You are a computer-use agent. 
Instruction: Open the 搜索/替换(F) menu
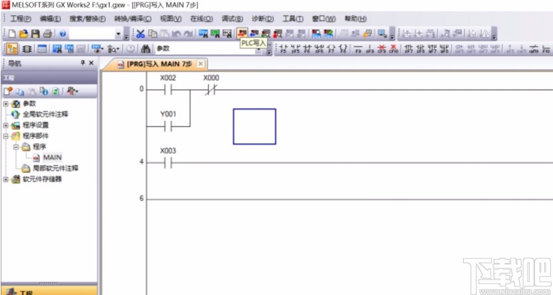point(87,19)
